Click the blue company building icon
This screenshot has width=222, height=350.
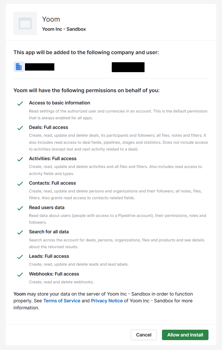(x=19, y=67)
